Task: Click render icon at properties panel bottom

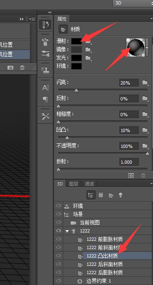Action: pyautogui.click(x=131, y=175)
